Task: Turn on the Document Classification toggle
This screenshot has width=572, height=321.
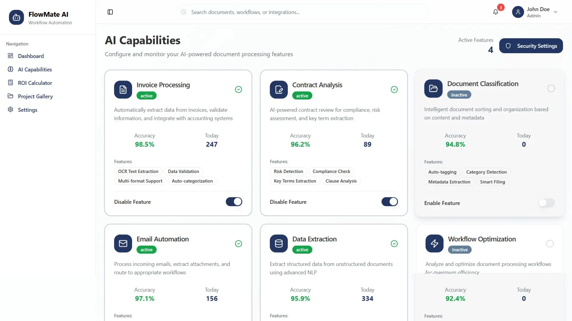Action: [546, 203]
